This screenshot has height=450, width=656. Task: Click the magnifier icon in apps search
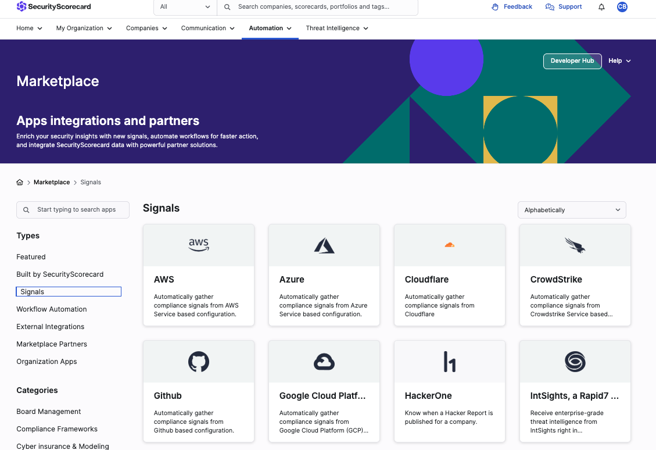(x=26, y=210)
